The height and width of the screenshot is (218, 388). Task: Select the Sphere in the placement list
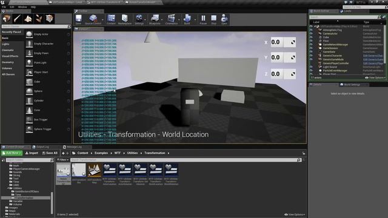(48, 91)
